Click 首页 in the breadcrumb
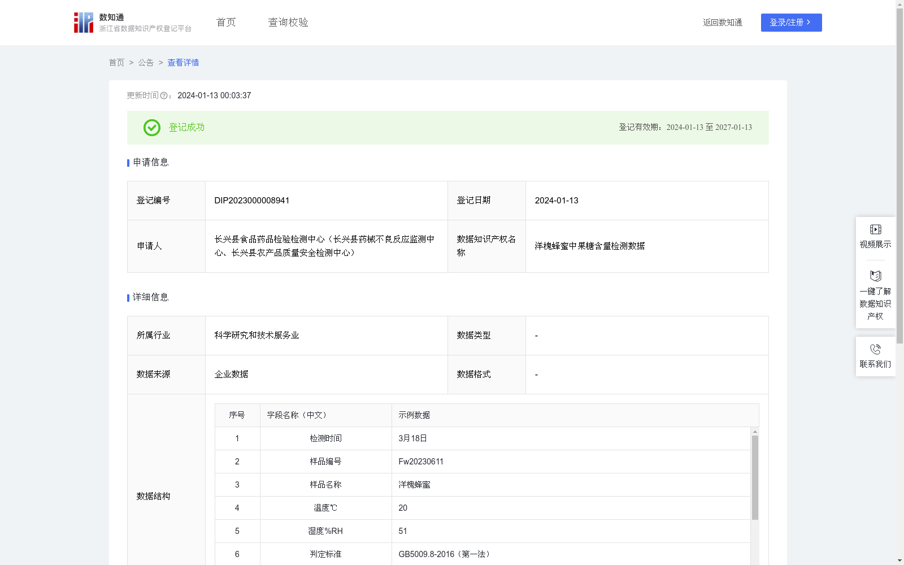904x565 pixels. (x=116, y=63)
